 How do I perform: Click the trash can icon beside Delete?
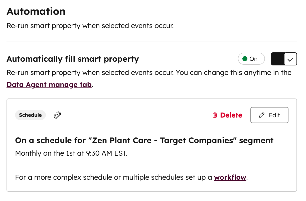click(215, 115)
